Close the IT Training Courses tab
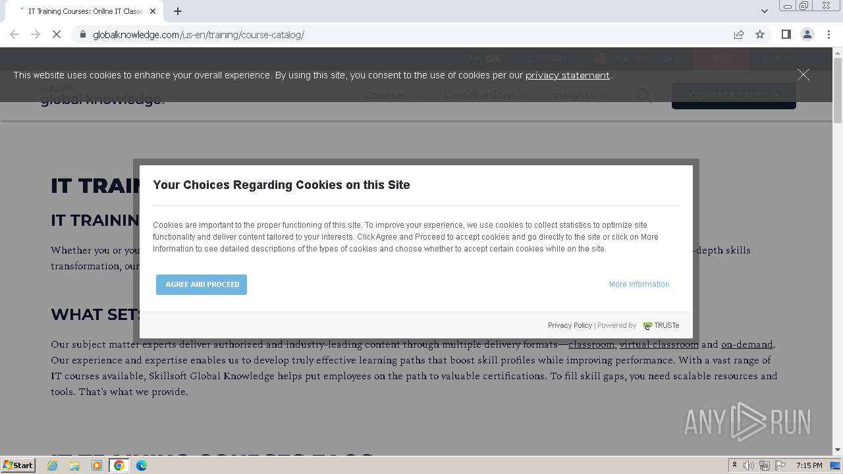 click(152, 11)
